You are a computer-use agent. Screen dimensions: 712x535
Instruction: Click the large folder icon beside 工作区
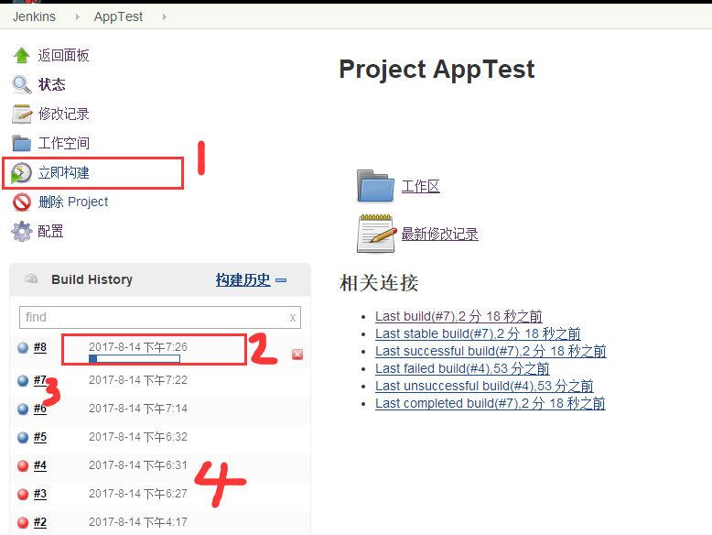click(x=375, y=185)
